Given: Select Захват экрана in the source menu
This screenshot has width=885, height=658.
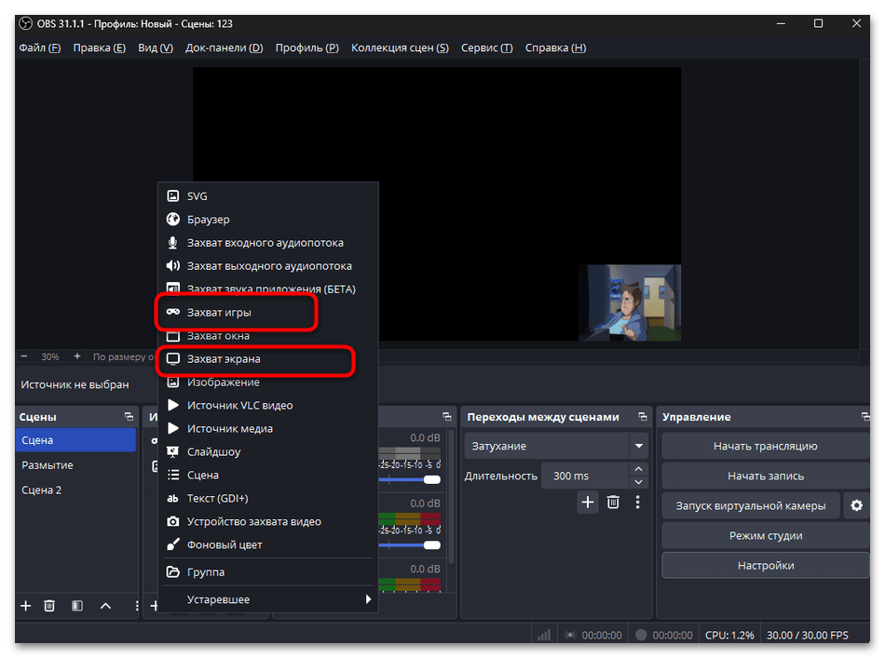Looking at the screenshot, I should (222, 358).
